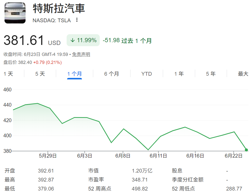
Task: Click the -51.98 过去 1 个月 text
Action: (127, 40)
